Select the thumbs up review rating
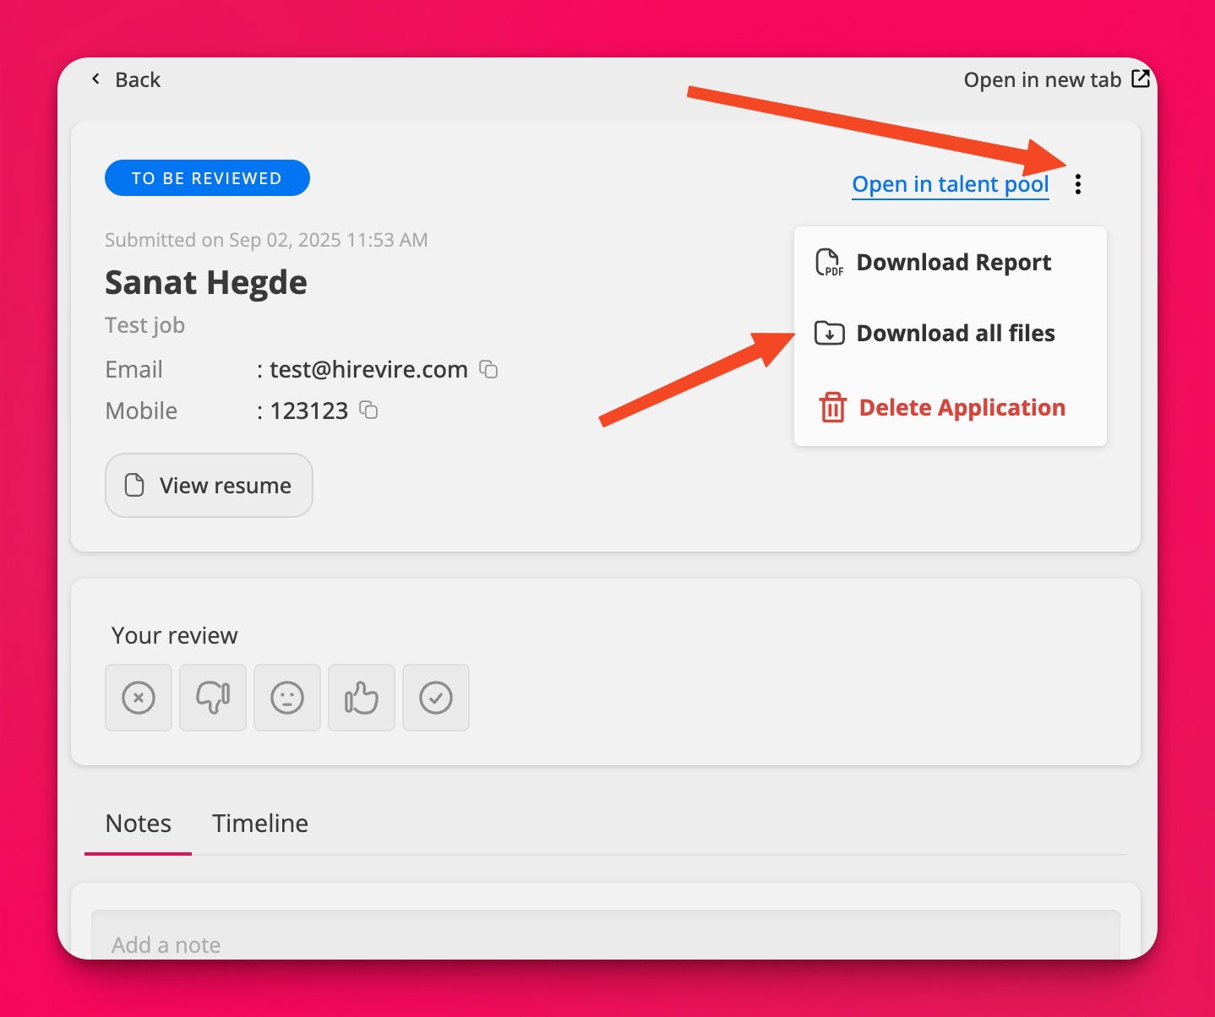Image resolution: width=1215 pixels, height=1017 pixels. 362,698
